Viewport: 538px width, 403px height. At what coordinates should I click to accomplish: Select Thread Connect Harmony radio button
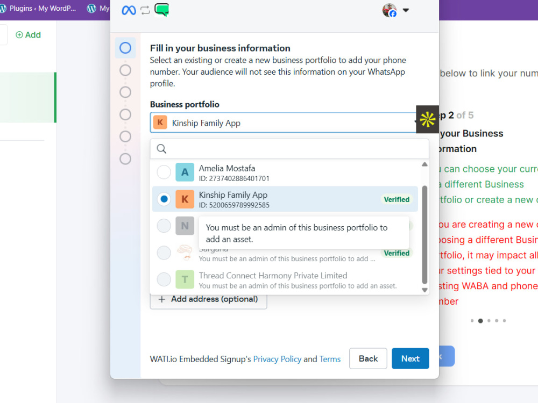click(164, 279)
